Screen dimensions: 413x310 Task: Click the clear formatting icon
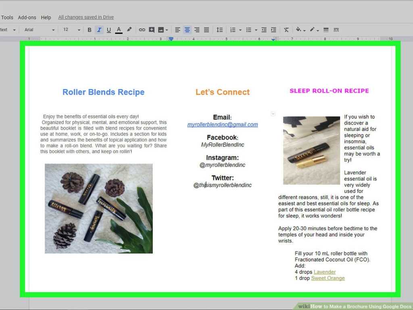pos(286,30)
